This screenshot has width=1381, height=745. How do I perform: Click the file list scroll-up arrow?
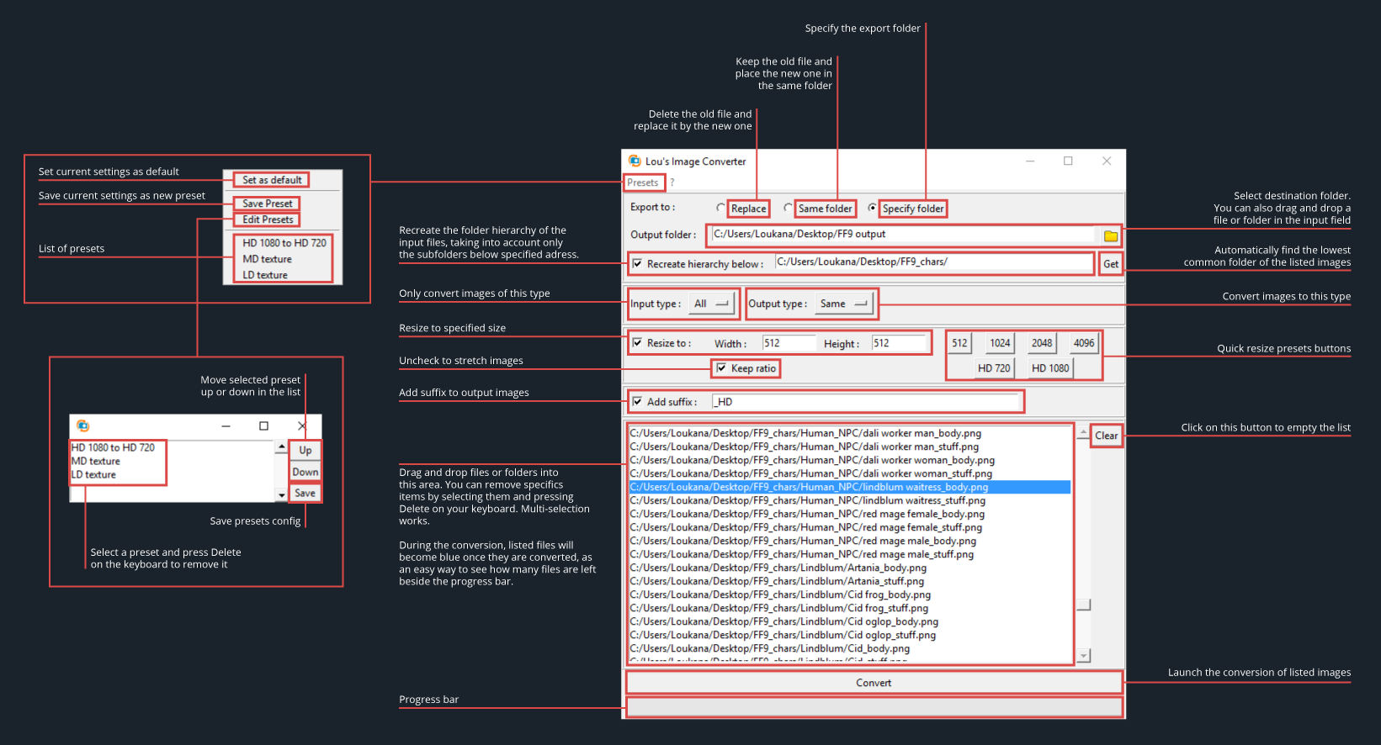tap(1083, 433)
